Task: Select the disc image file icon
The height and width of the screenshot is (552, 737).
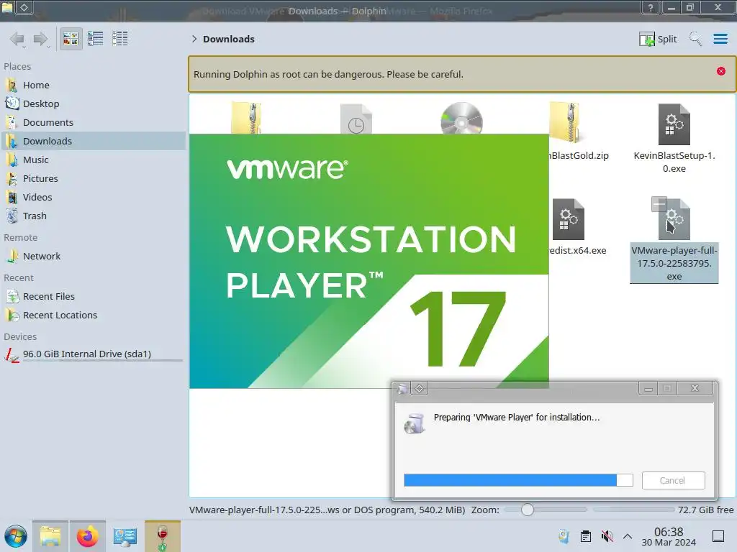Action: (461, 119)
